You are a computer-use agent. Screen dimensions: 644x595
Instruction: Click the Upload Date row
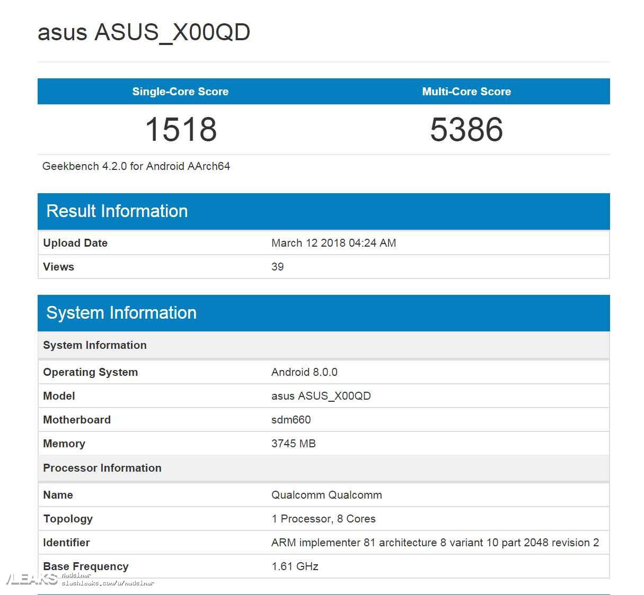75,242
